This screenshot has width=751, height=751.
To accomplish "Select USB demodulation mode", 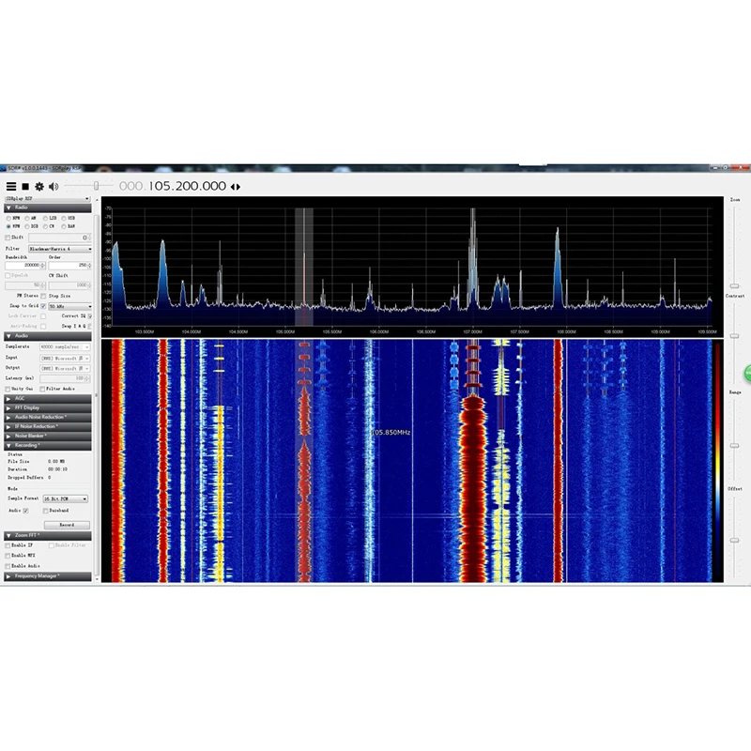I will coord(64,219).
